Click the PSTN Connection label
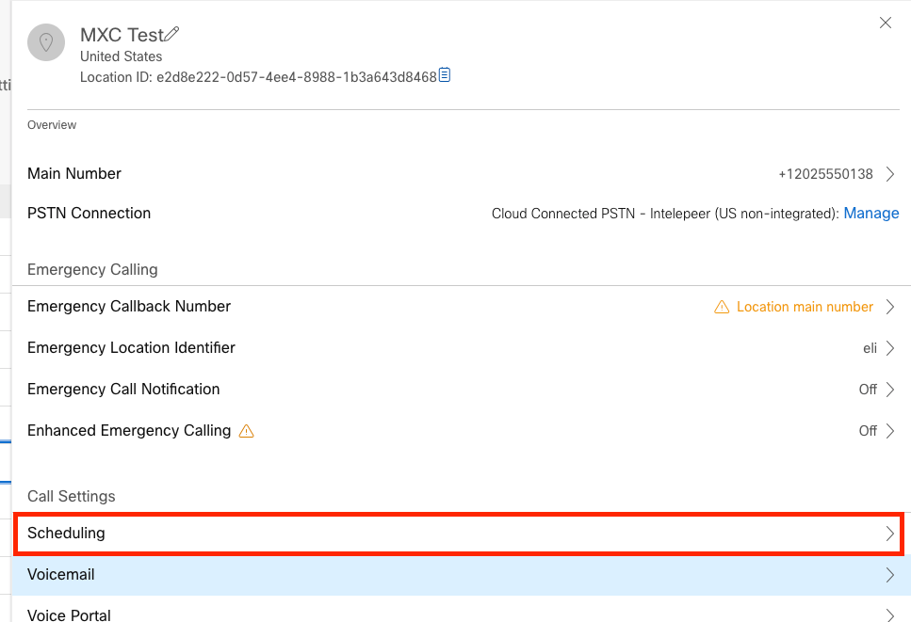This screenshot has height=622, width=911. pyautogui.click(x=89, y=214)
